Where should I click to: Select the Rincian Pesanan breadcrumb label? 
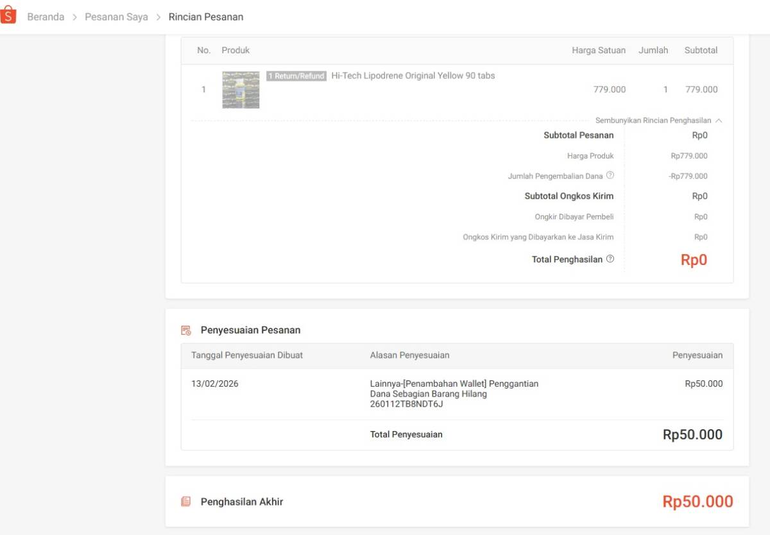(206, 17)
